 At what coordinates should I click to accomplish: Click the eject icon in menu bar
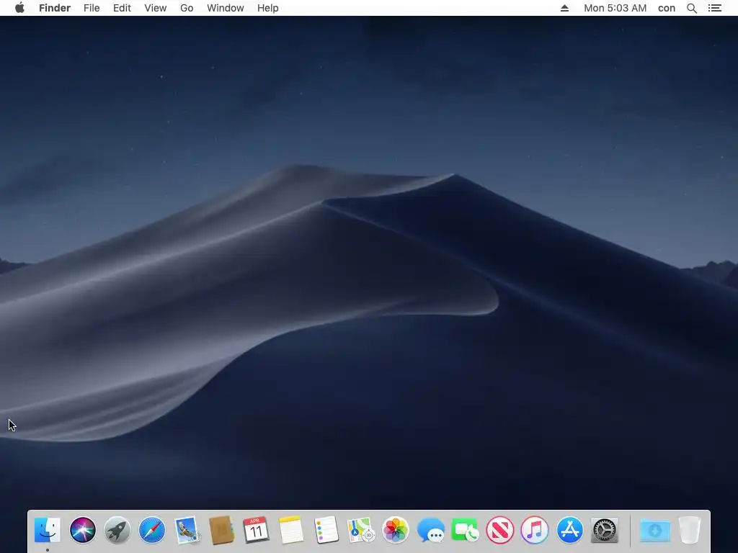click(x=565, y=8)
